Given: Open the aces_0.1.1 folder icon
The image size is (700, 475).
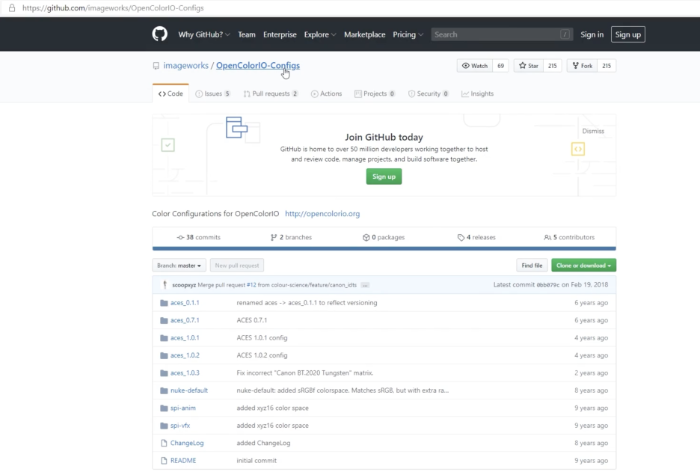Looking at the screenshot, I should click(x=164, y=303).
